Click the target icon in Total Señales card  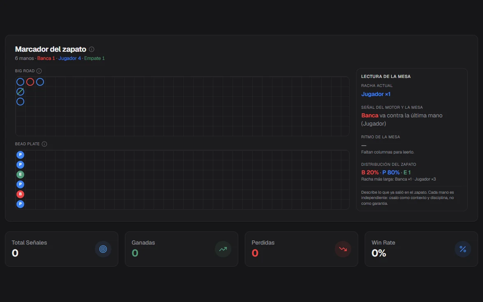[x=103, y=249]
